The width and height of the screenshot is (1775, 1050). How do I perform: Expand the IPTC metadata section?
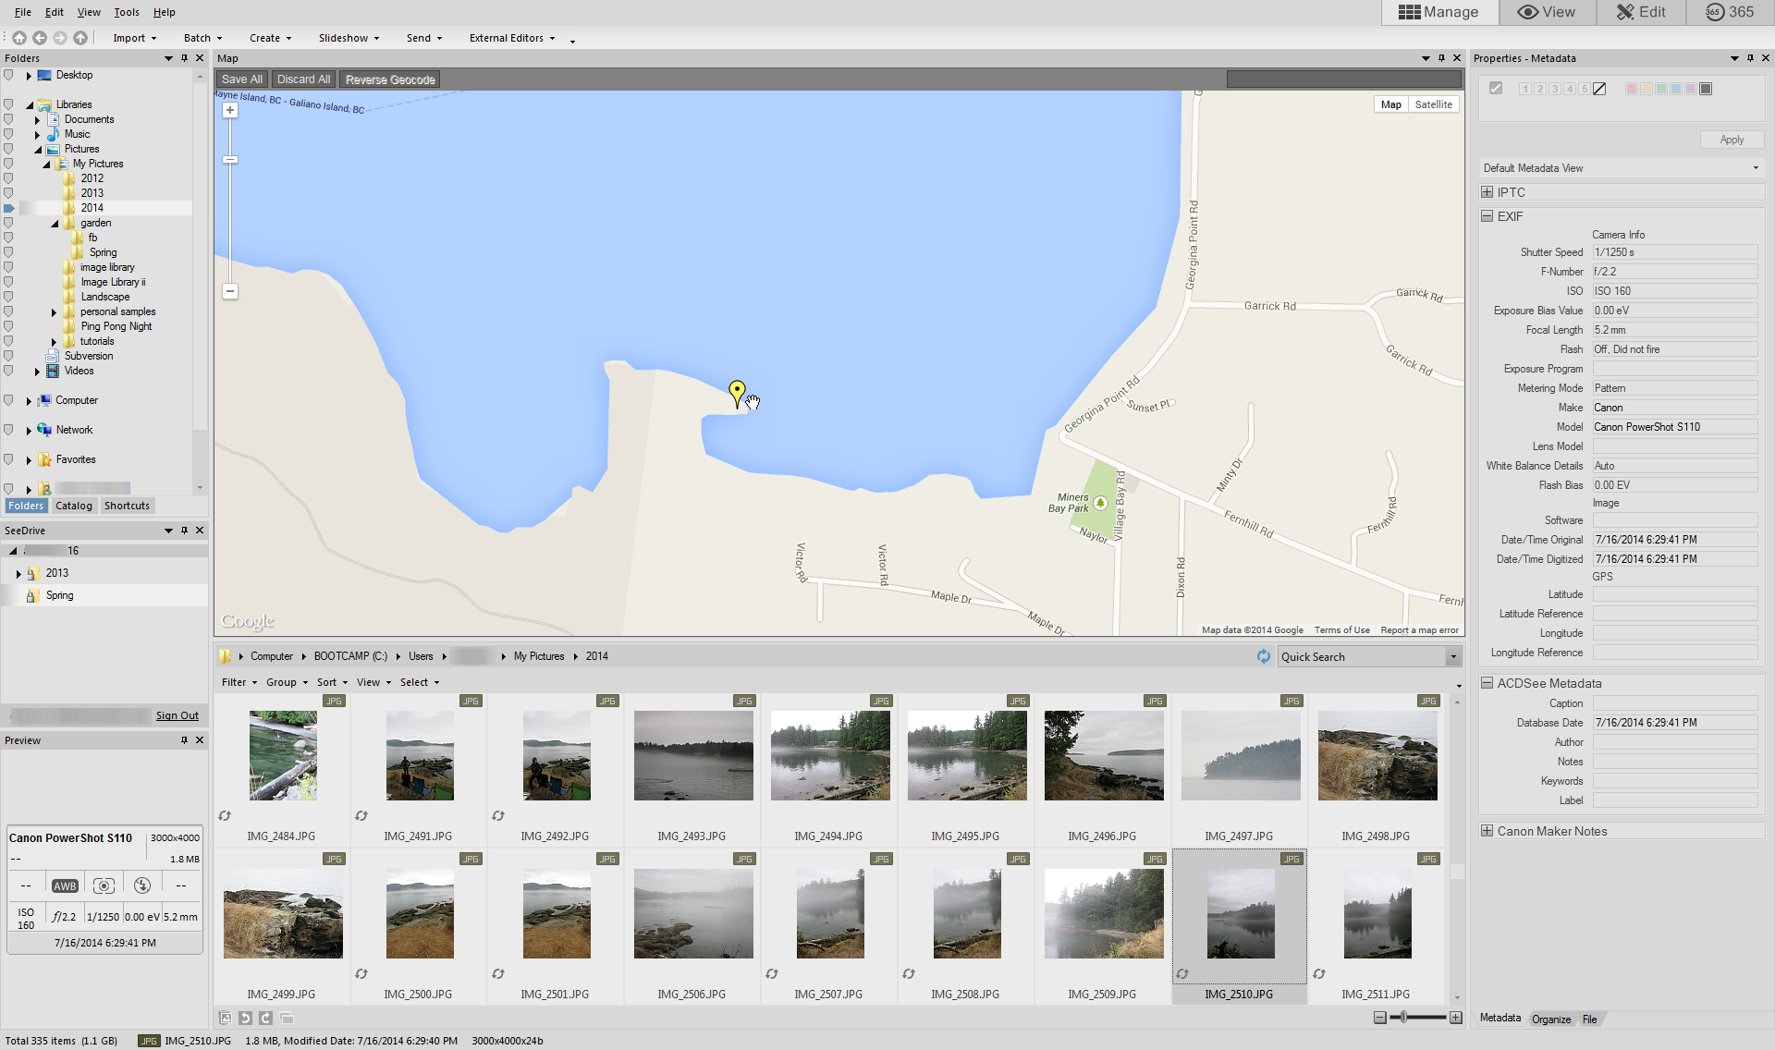coord(1487,192)
